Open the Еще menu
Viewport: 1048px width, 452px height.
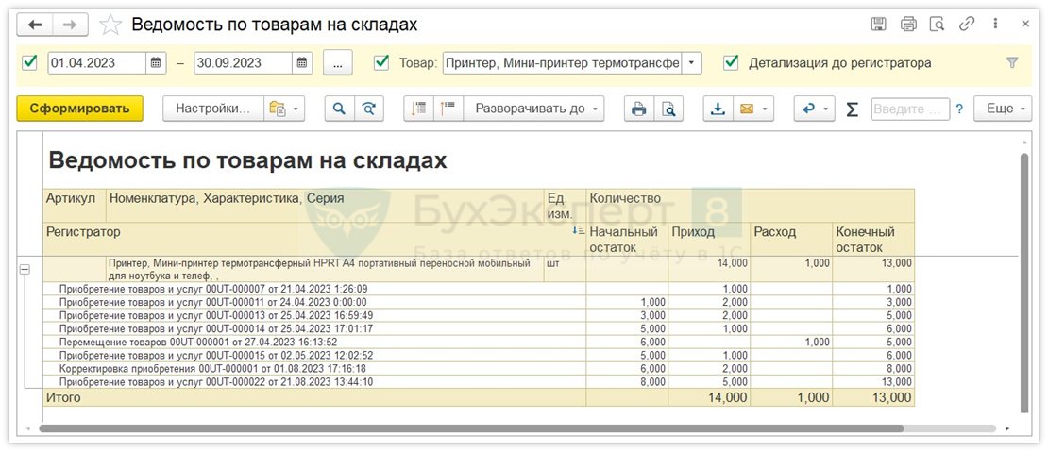coord(1005,109)
